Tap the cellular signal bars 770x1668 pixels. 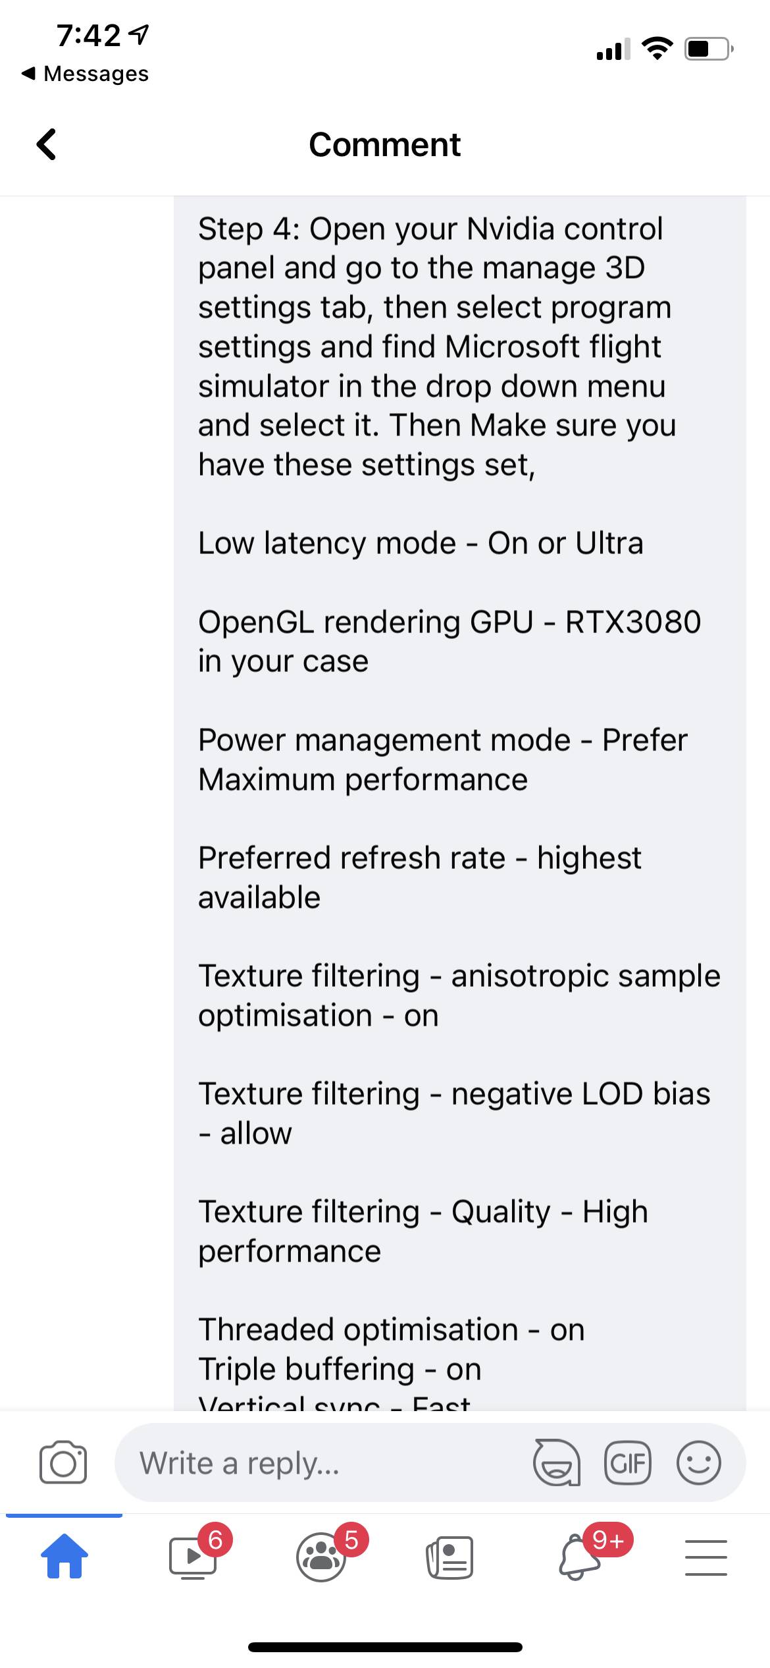click(x=613, y=49)
